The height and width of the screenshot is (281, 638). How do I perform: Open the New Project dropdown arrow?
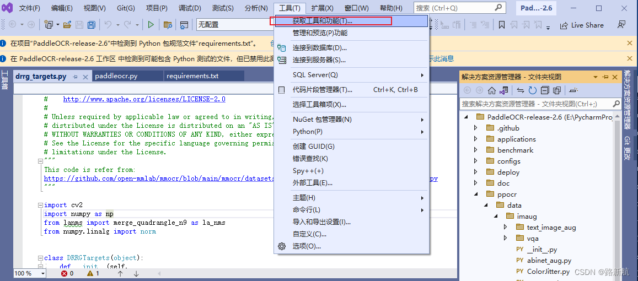pos(58,25)
